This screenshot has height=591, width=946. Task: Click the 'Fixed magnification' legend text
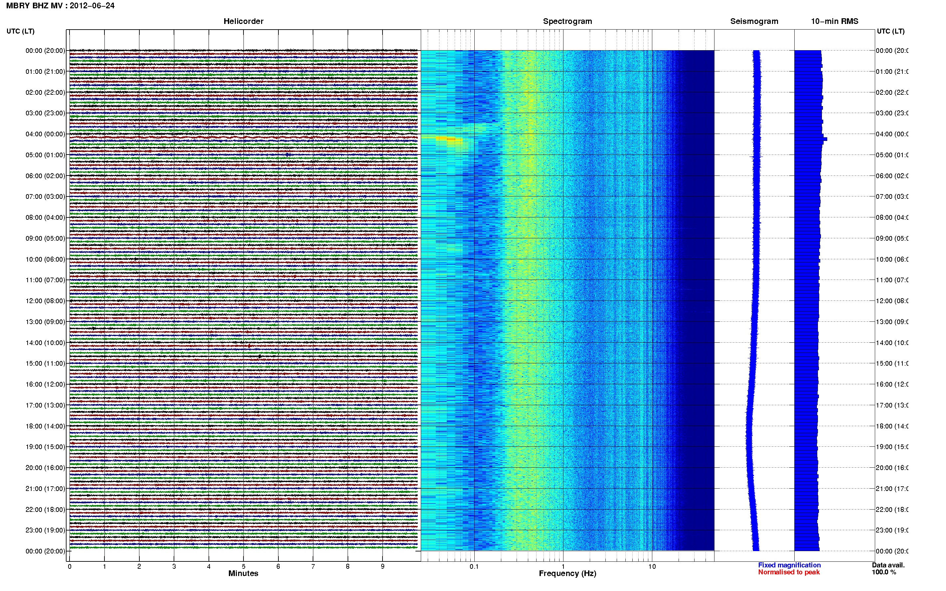point(789,565)
